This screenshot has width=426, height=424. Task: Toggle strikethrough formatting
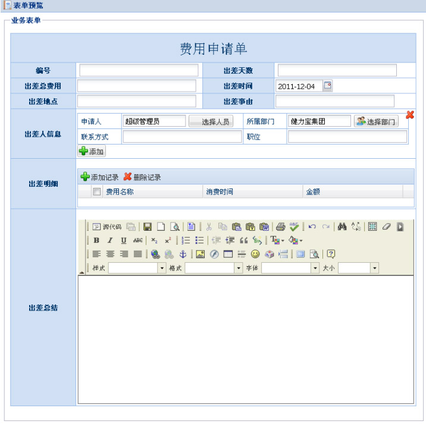(138, 240)
